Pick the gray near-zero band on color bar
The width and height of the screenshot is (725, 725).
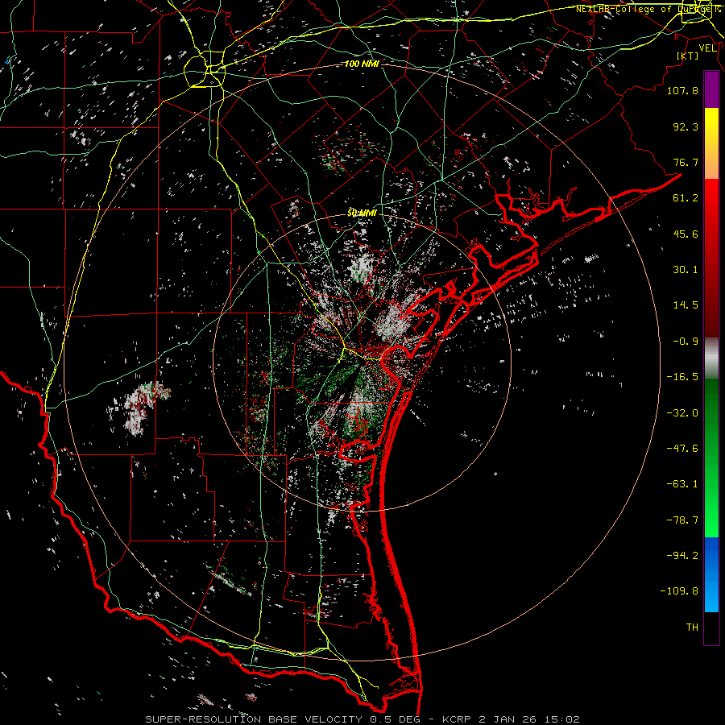[711, 356]
